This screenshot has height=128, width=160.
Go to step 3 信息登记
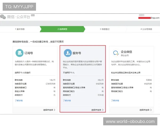point(105,29)
